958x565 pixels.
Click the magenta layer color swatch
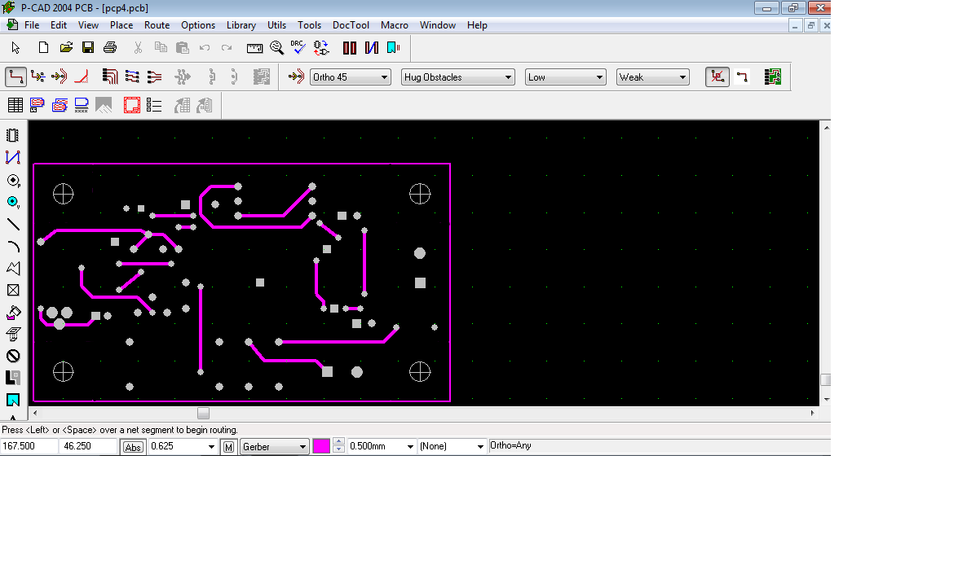(320, 447)
